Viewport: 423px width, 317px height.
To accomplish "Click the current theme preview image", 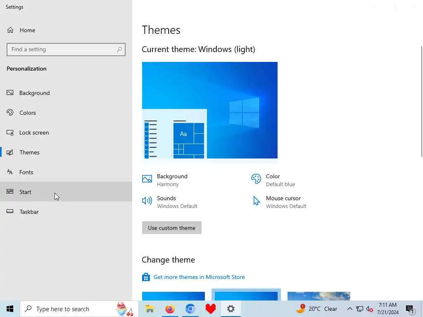I will [x=209, y=110].
